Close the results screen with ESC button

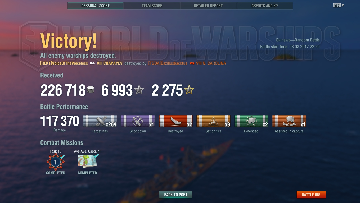click(x=339, y=5)
